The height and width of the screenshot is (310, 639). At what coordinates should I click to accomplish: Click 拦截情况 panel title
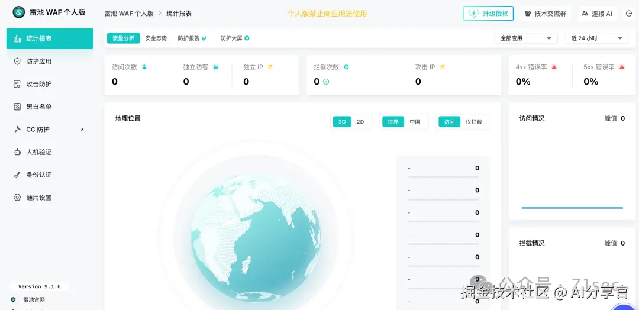(532, 243)
